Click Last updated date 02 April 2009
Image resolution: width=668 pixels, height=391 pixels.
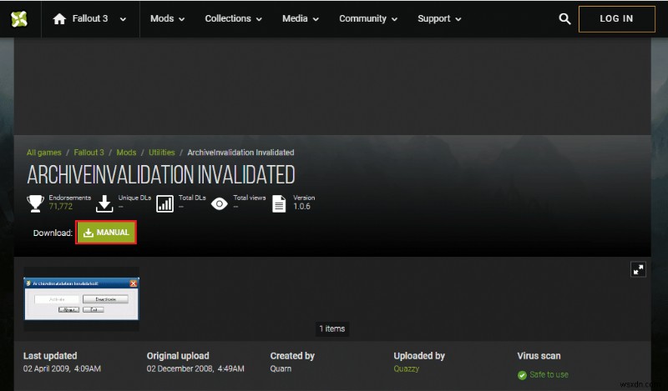pyautogui.click(x=62, y=368)
